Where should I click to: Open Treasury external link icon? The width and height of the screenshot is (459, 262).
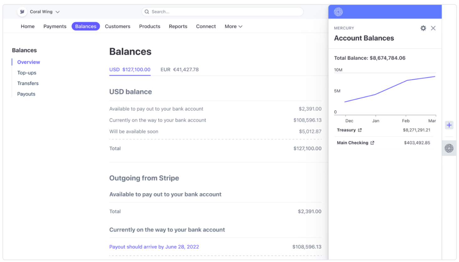[x=360, y=130]
